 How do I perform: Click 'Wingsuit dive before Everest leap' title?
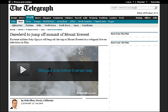65,71
